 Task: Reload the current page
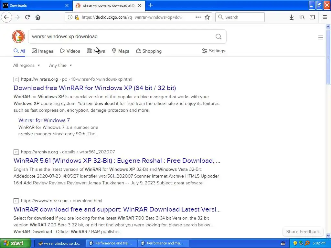(27, 17)
